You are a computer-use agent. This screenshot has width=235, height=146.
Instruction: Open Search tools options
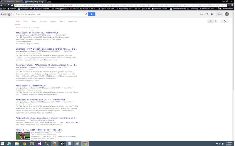(72, 21)
